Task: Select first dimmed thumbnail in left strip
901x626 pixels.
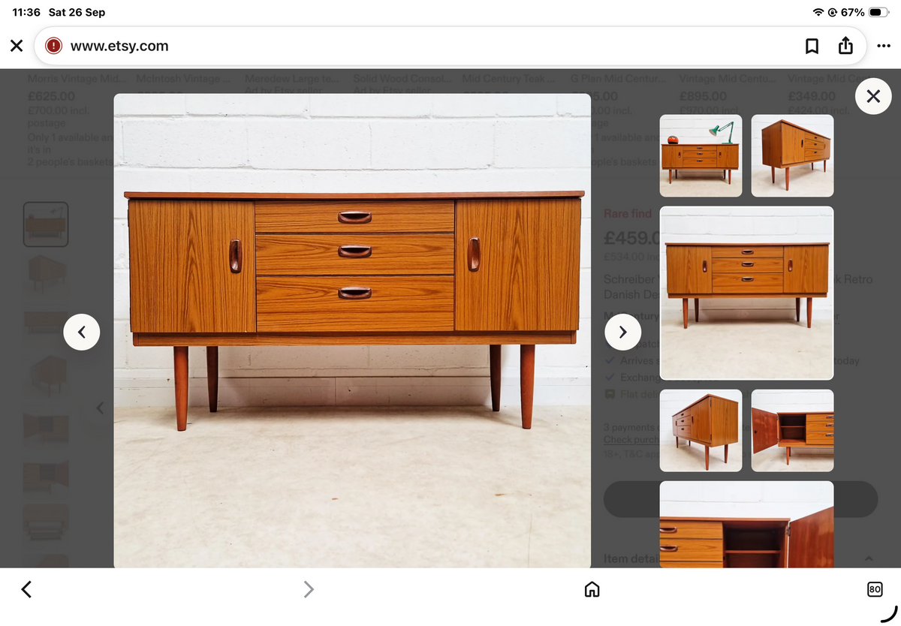Action: (46, 224)
